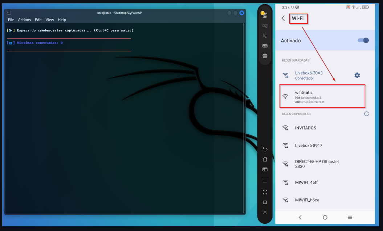Image resolution: width=383 pixels, height=231 pixels.
Task: Minimize the mirroring window with the dash icon
Action: pos(265,182)
